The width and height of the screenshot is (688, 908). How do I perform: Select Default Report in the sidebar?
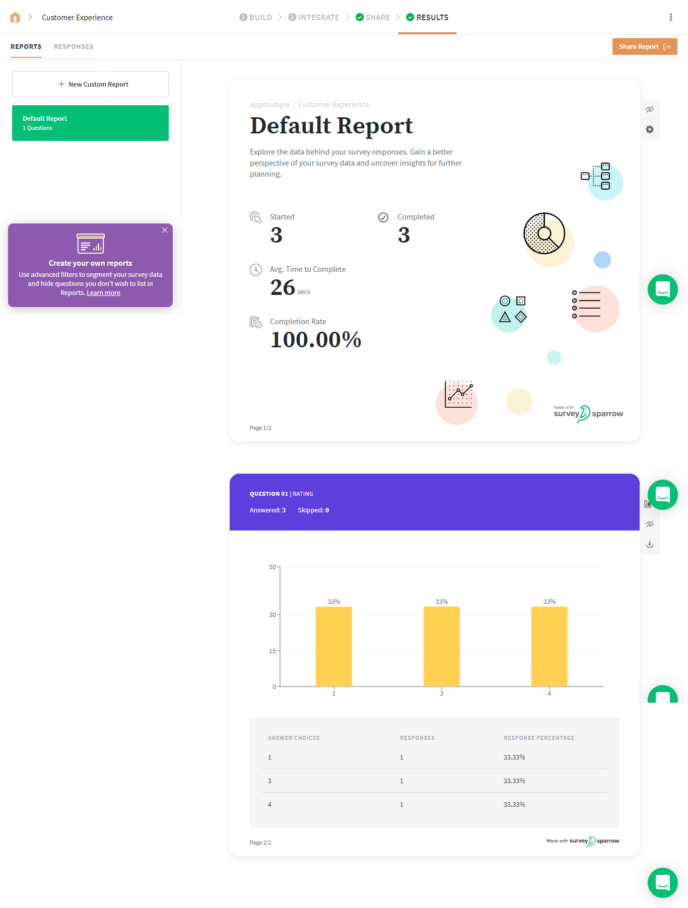coord(91,123)
